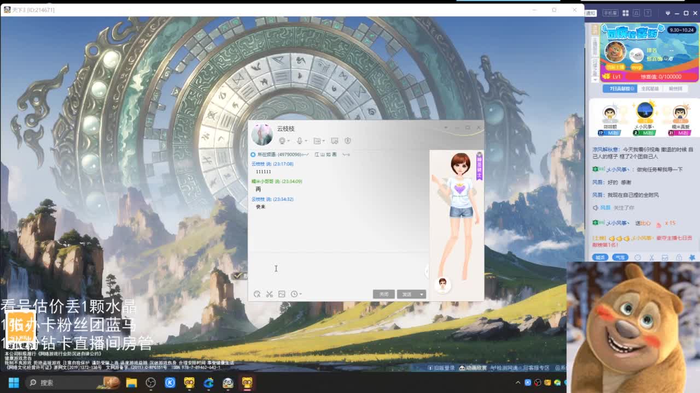This screenshot has width=700, height=393.
Task: Click 云枝枝 name in chat header
Action: click(x=285, y=129)
